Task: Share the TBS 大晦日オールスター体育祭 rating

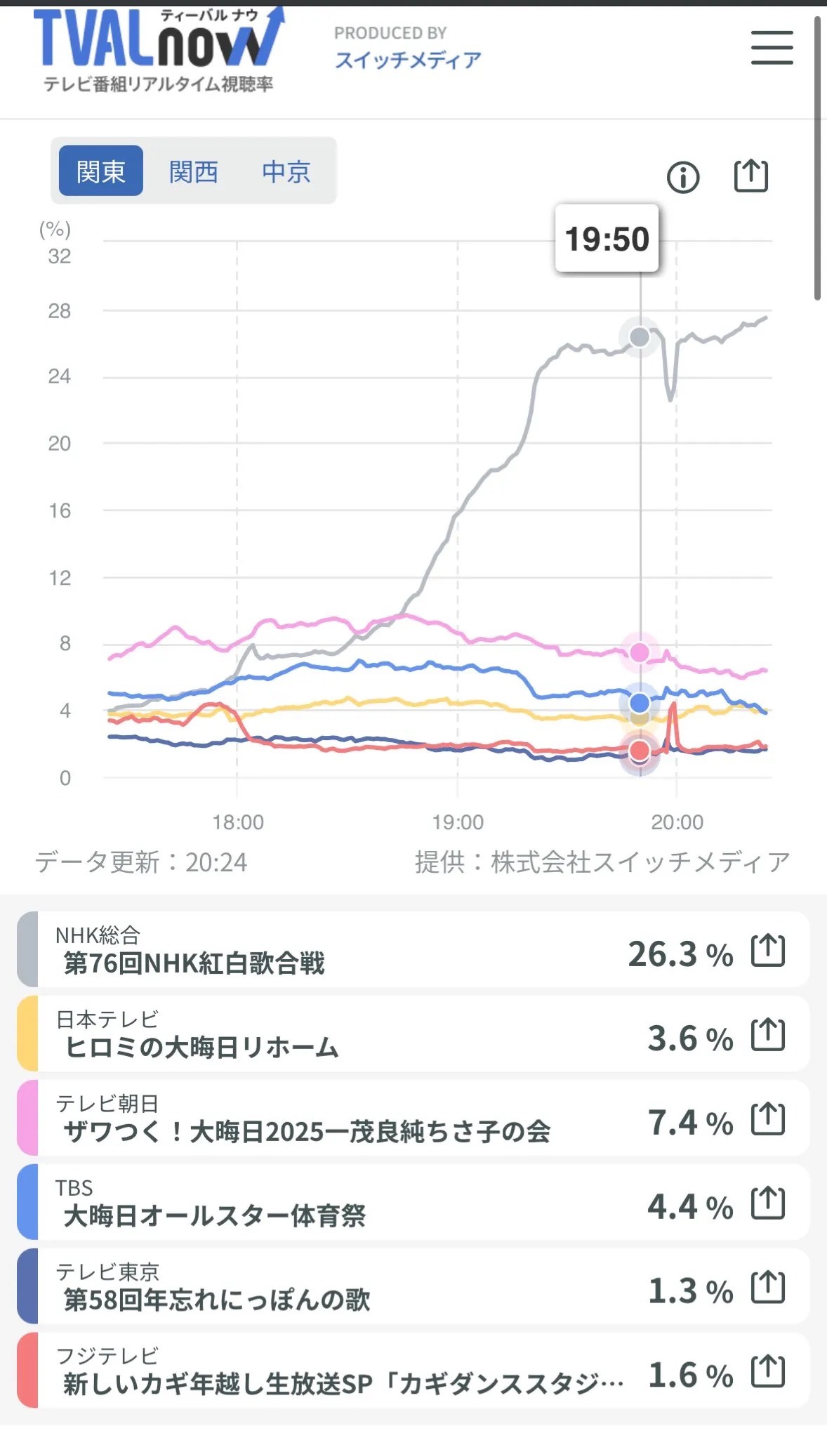Action: click(767, 1203)
